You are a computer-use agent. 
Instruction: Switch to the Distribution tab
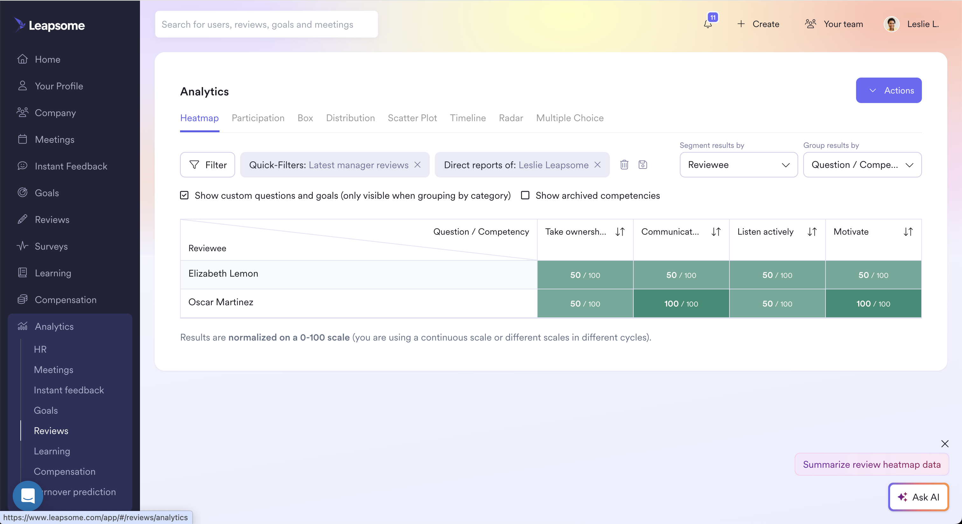[350, 118]
